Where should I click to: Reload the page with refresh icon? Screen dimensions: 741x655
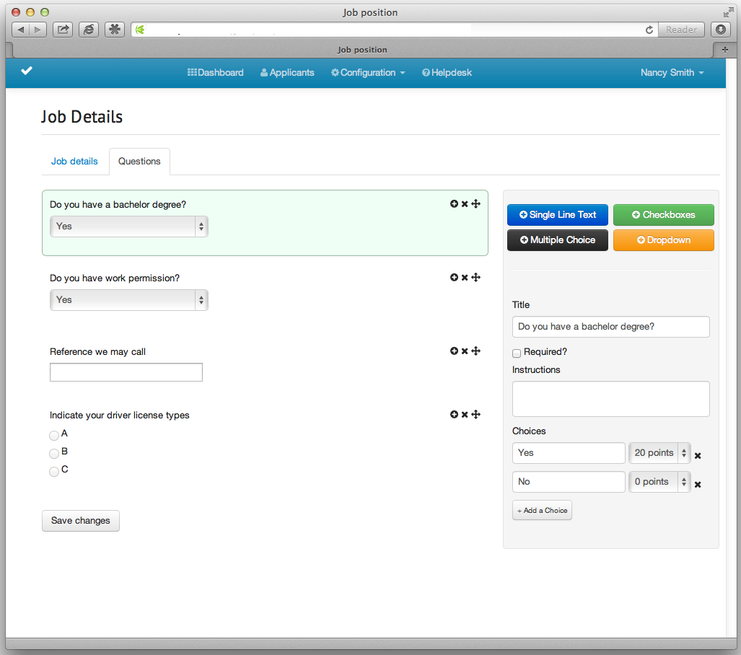(649, 30)
